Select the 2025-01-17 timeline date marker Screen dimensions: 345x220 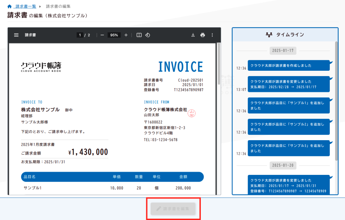pos(283,51)
